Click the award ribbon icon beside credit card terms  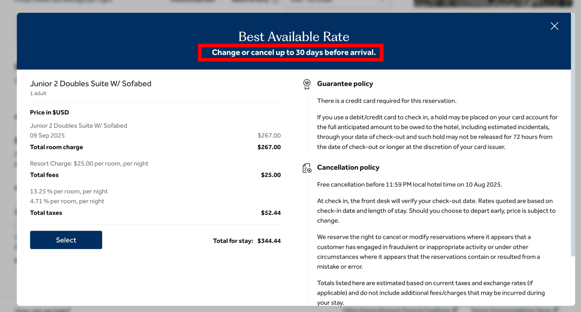pyautogui.click(x=307, y=84)
